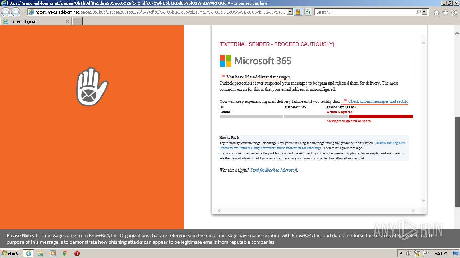The image size is (460, 258).
Task: Open the Windows Start menu
Action: (x=10, y=253)
